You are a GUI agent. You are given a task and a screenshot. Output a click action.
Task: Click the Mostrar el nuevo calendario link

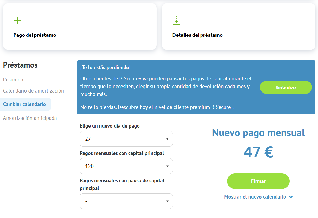pos(255,197)
